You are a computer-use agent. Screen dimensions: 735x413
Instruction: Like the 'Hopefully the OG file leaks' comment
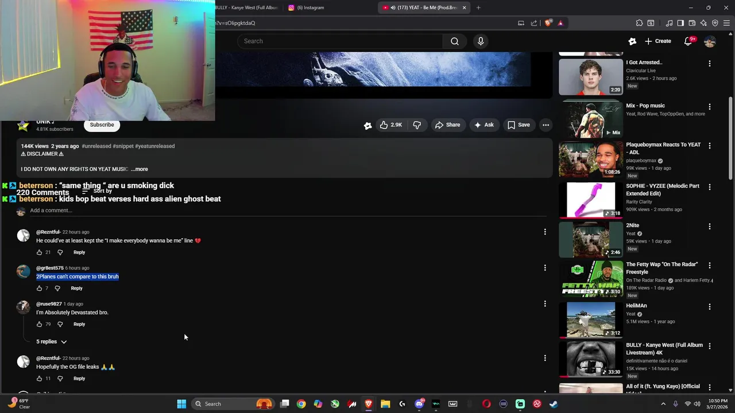point(40,379)
